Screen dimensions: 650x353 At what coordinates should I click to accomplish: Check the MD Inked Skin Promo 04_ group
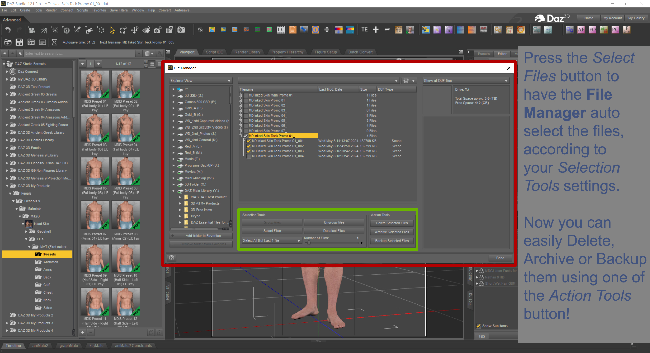pos(246,116)
